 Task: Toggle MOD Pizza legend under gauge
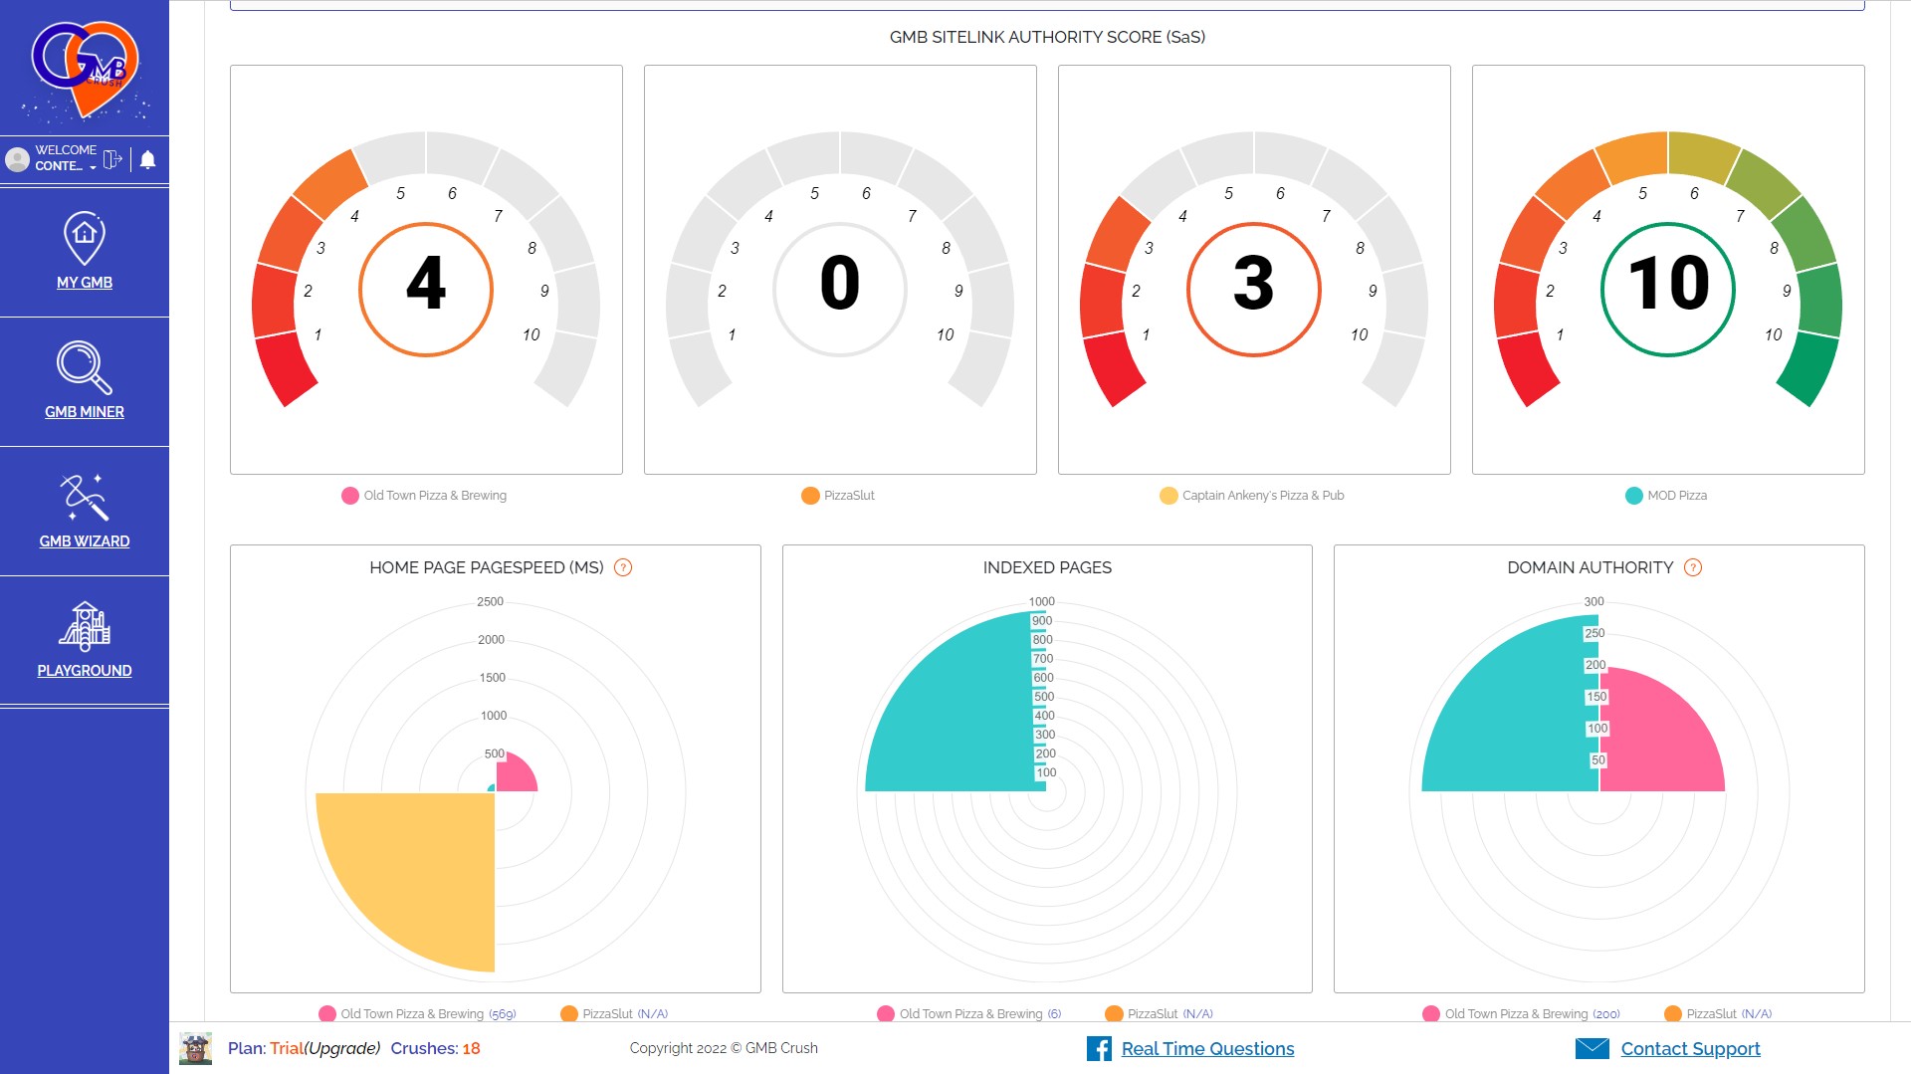1666,496
